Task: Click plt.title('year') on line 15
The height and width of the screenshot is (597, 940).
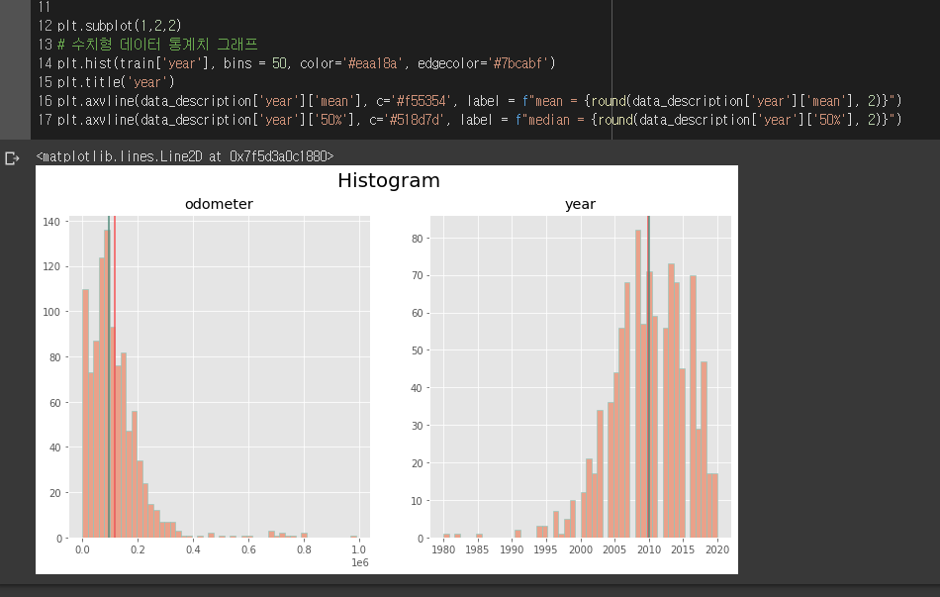Action: [116, 82]
